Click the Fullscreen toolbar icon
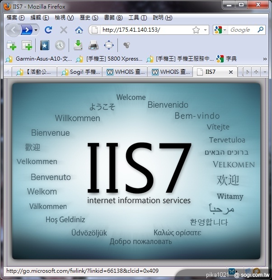Screen dimensions: 272x280 point(109,45)
